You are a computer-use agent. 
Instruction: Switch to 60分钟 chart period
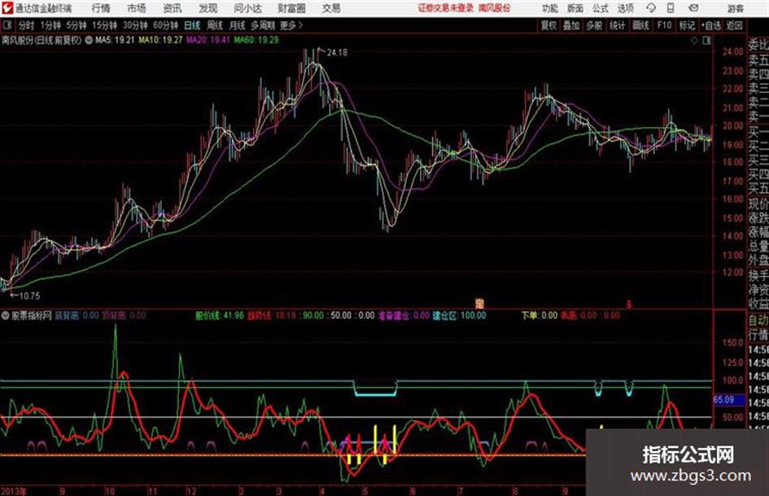point(165,25)
